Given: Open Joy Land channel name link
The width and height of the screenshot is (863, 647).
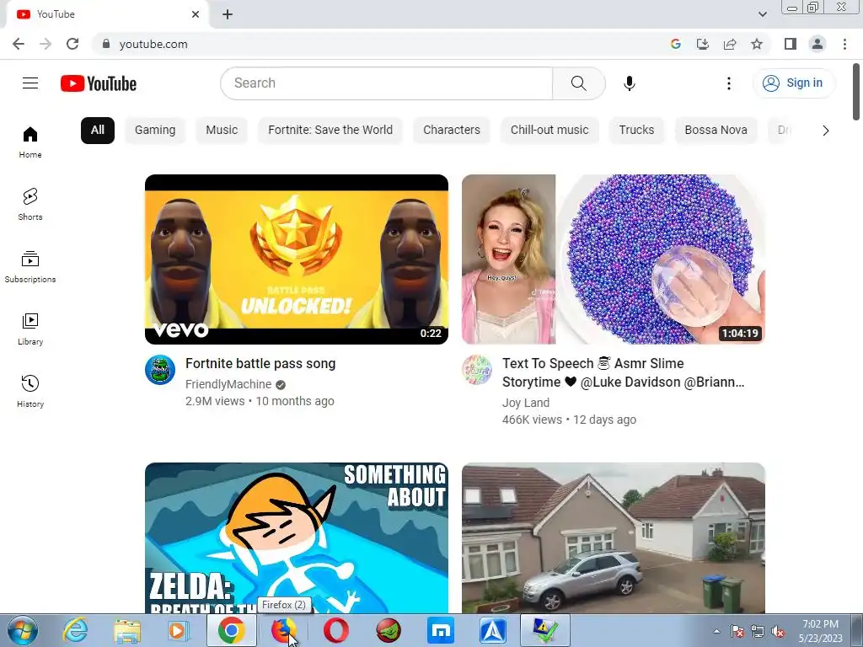Looking at the screenshot, I should tap(526, 403).
